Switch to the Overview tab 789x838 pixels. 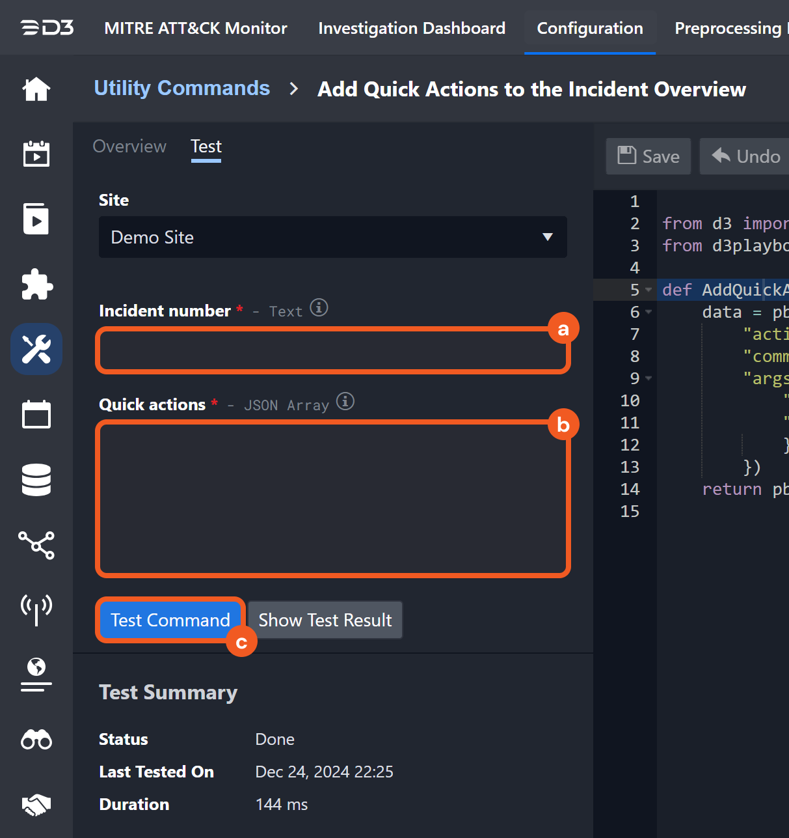point(129,146)
